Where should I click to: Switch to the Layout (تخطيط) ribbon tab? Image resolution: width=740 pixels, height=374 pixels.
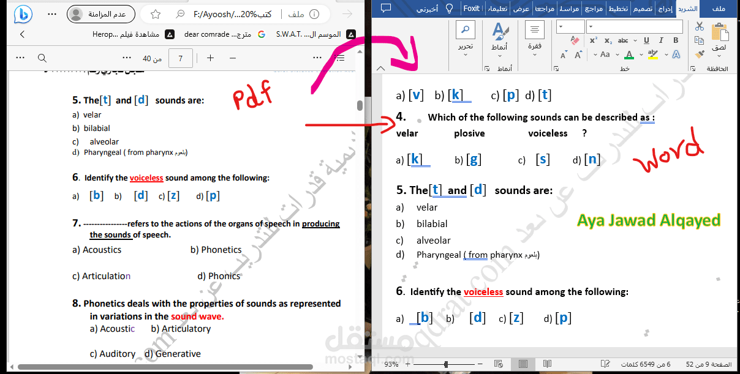tap(617, 8)
